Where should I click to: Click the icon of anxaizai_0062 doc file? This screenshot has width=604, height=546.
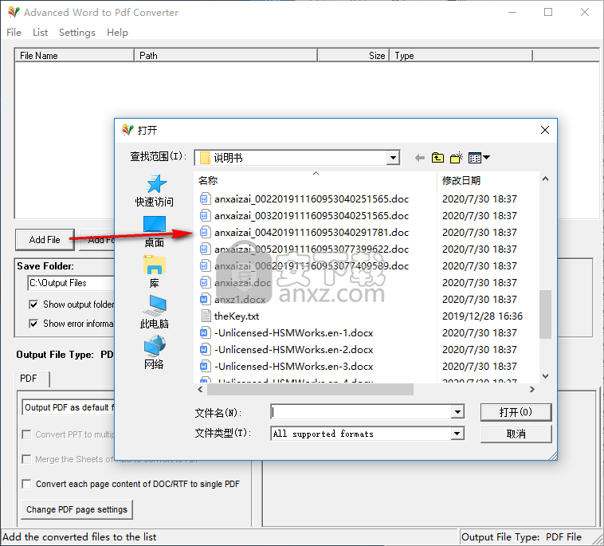[x=205, y=266]
